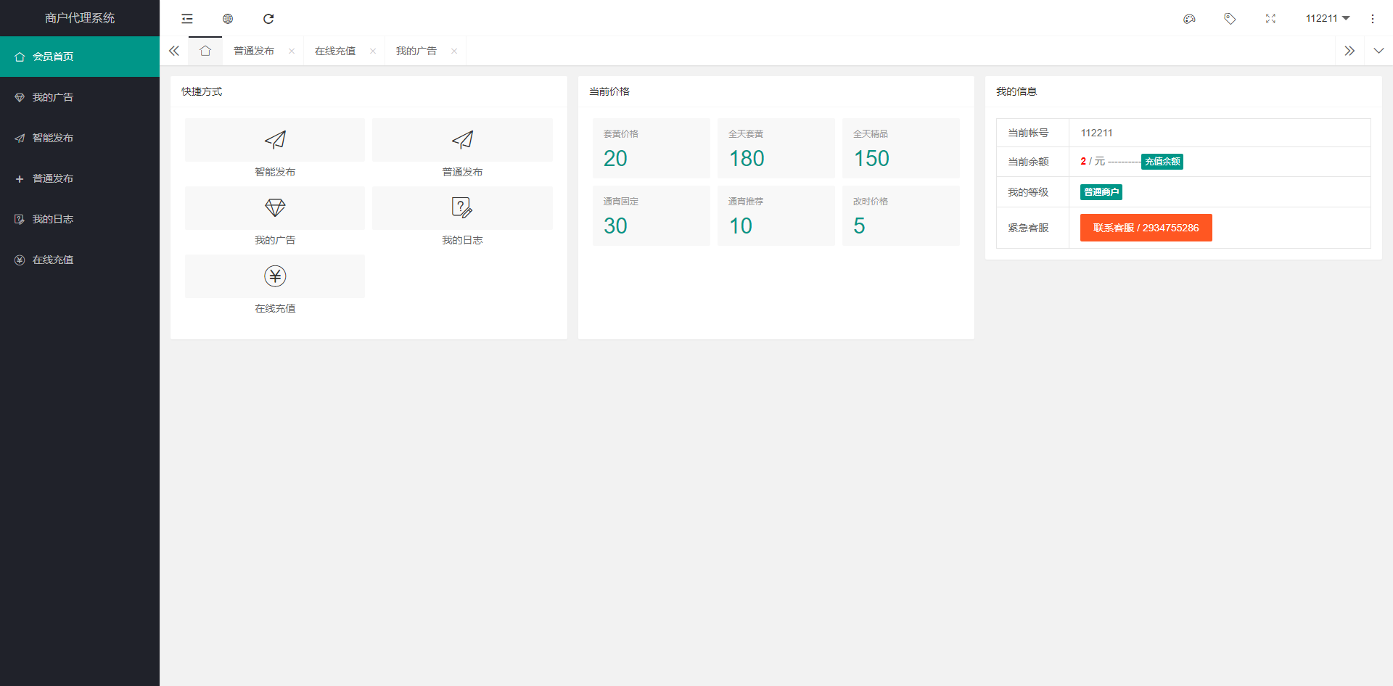
Task: Open 在线充值 in the sidebar
Action: [x=80, y=260]
